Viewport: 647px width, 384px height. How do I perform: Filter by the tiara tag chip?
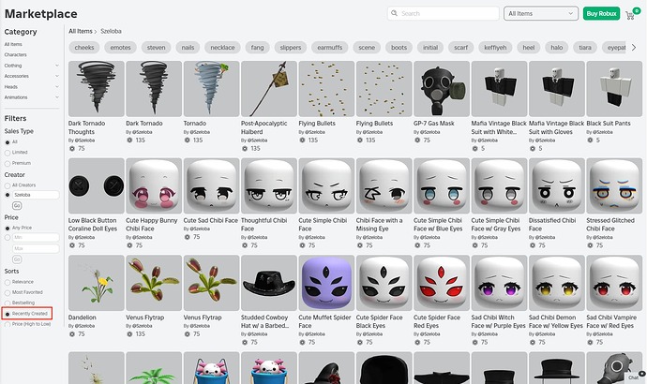pos(585,48)
